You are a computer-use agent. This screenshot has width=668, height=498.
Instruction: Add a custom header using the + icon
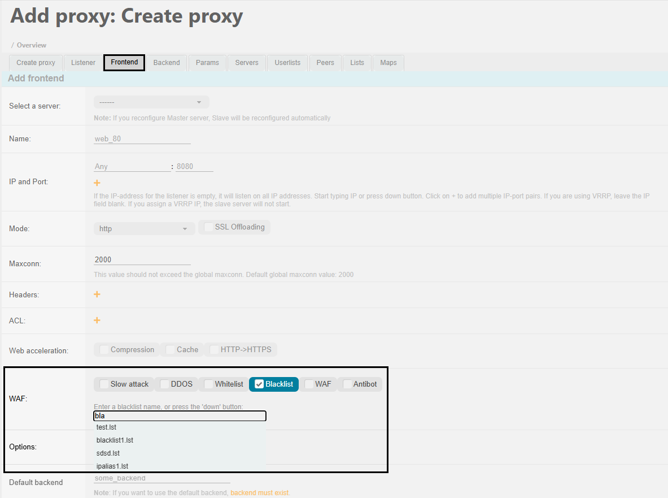[97, 294]
